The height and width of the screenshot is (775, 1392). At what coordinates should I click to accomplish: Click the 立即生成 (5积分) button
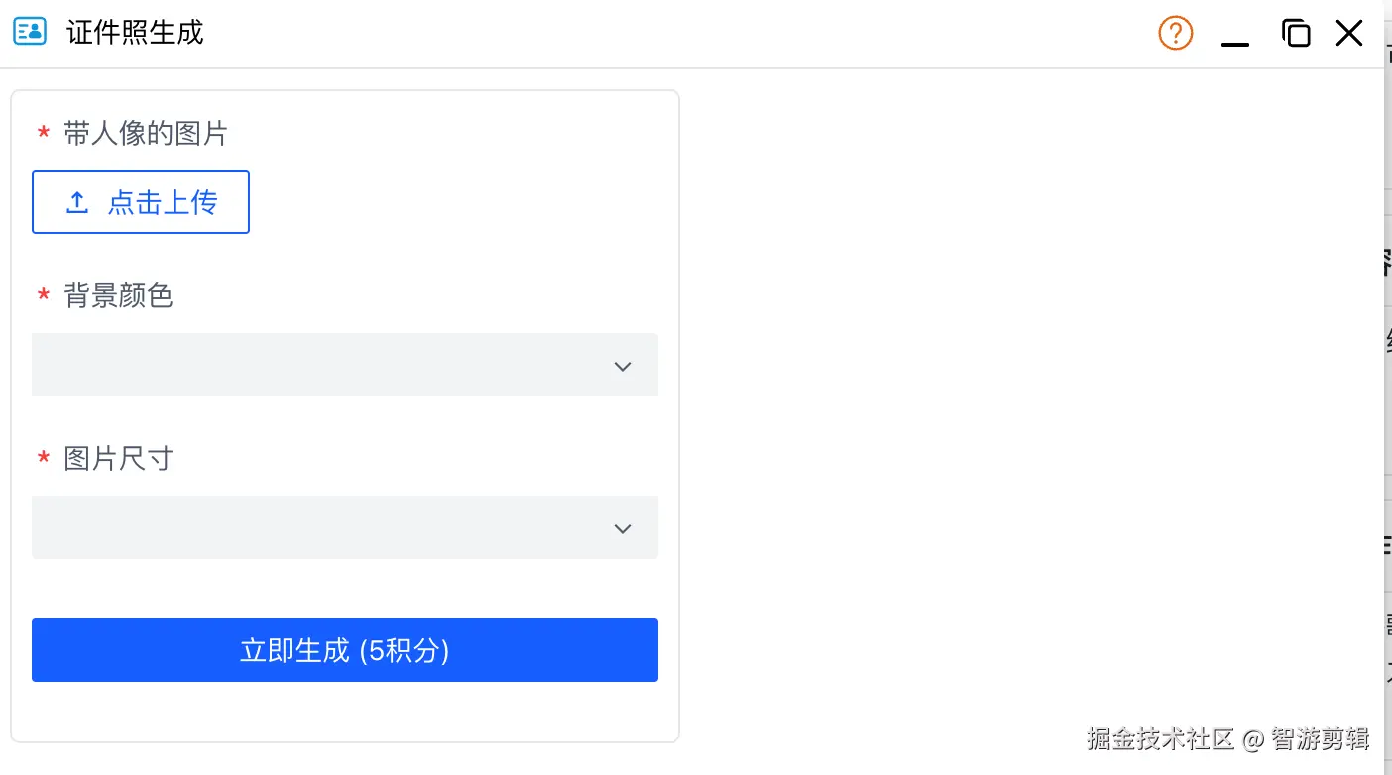point(345,650)
